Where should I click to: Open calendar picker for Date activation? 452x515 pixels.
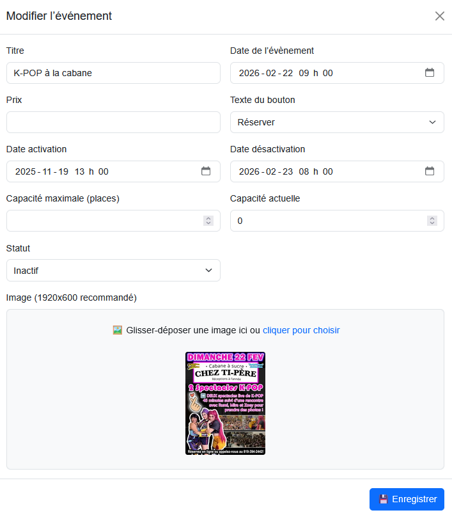click(x=206, y=171)
